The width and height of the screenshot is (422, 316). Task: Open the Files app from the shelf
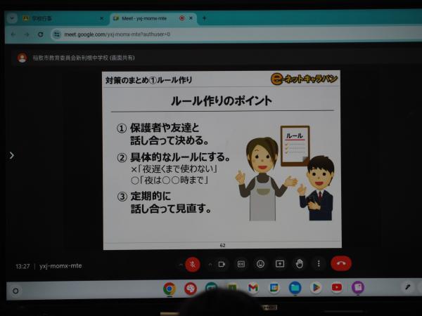click(x=295, y=288)
